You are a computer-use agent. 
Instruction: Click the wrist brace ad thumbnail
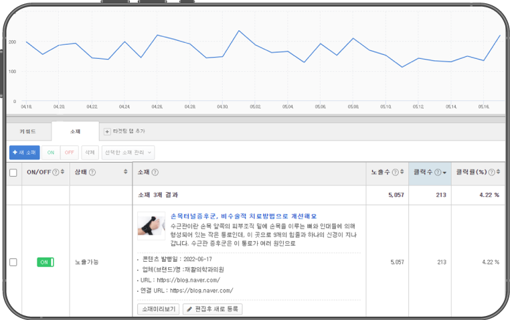click(151, 226)
